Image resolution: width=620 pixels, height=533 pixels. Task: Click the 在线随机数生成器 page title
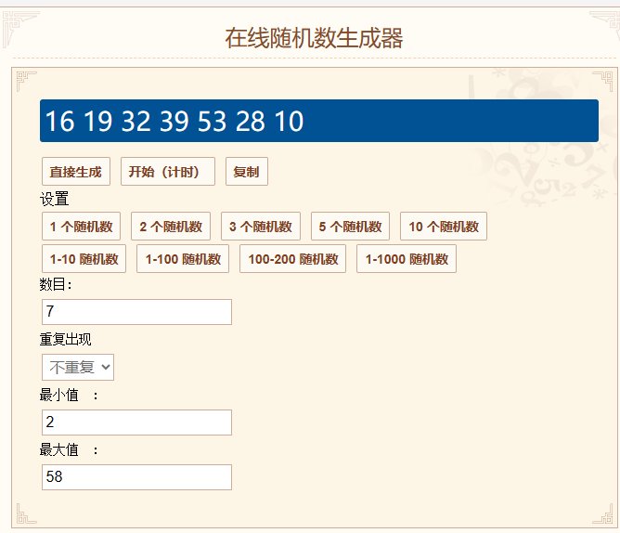click(x=314, y=38)
